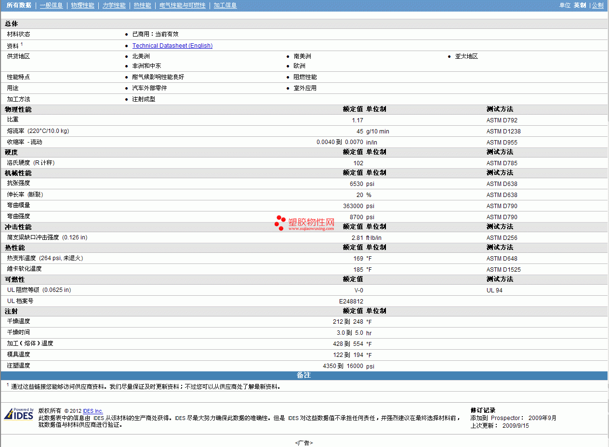Click the melt flow value 45
The width and height of the screenshot is (609, 447).
360,131
